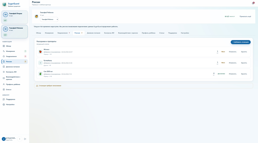
Task: Click the Дневник питания icon in sidebar
Action: tap(4, 67)
